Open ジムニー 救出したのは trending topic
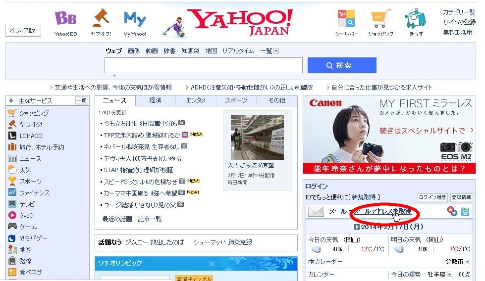The width and height of the screenshot is (485, 281). [x=155, y=242]
